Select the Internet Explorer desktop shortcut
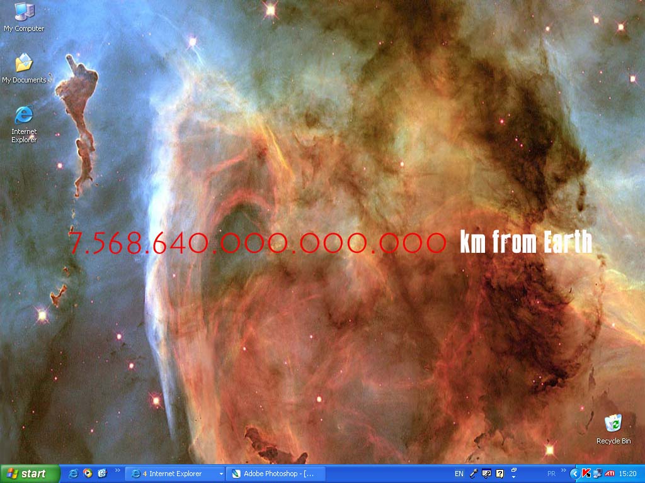The width and height of the screenshot is (645, 483). click(x=24, y=124)
